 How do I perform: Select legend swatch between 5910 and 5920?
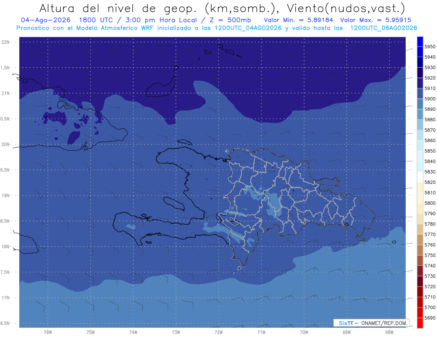(420, 83)
